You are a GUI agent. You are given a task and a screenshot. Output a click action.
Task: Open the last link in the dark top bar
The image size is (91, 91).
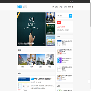72,2
